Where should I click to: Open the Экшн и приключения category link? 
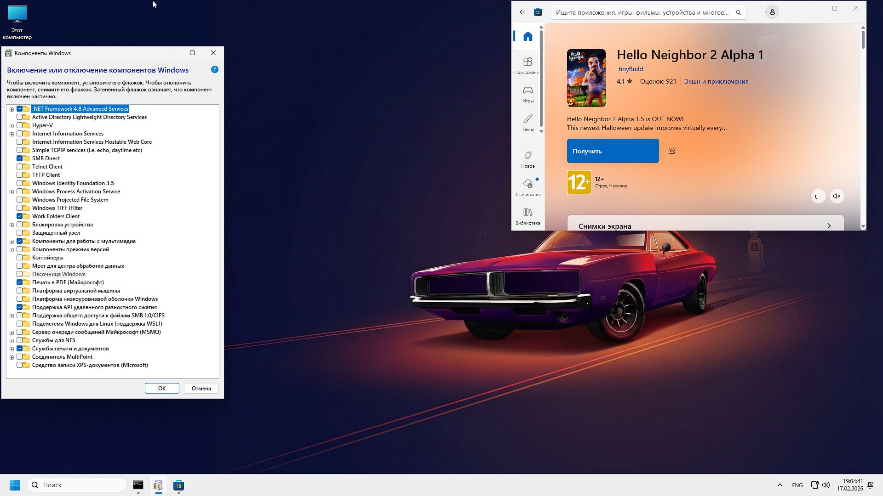716,81
